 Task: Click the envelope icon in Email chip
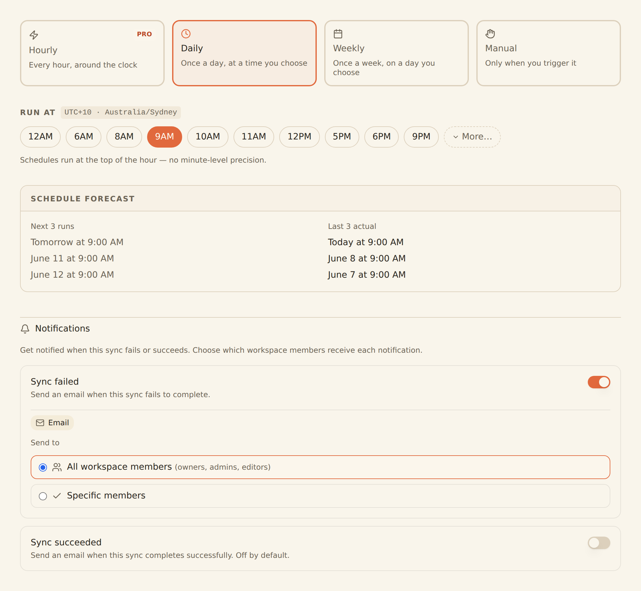40,423
